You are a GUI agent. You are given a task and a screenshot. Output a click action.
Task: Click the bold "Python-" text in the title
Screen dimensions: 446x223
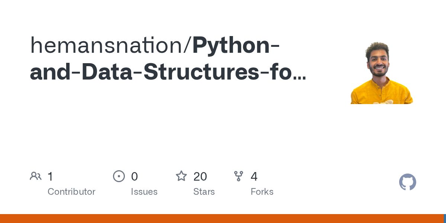[236, 46]
